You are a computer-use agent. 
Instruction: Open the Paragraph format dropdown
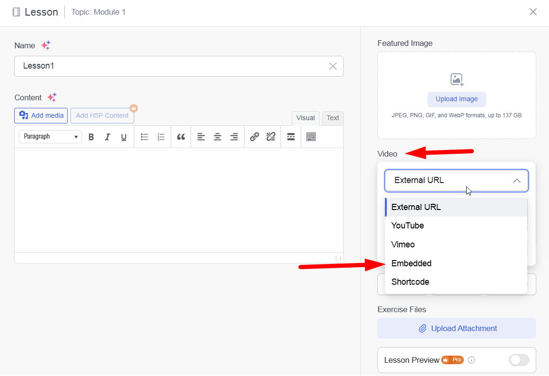pyautogui.click(x=50, y=137)
